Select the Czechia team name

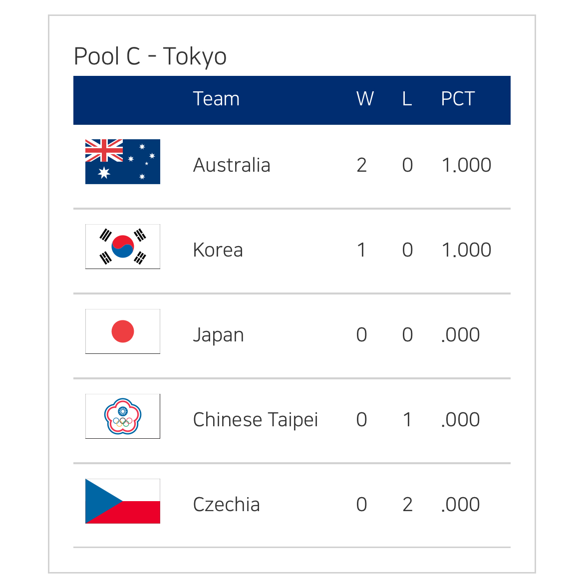226,505
